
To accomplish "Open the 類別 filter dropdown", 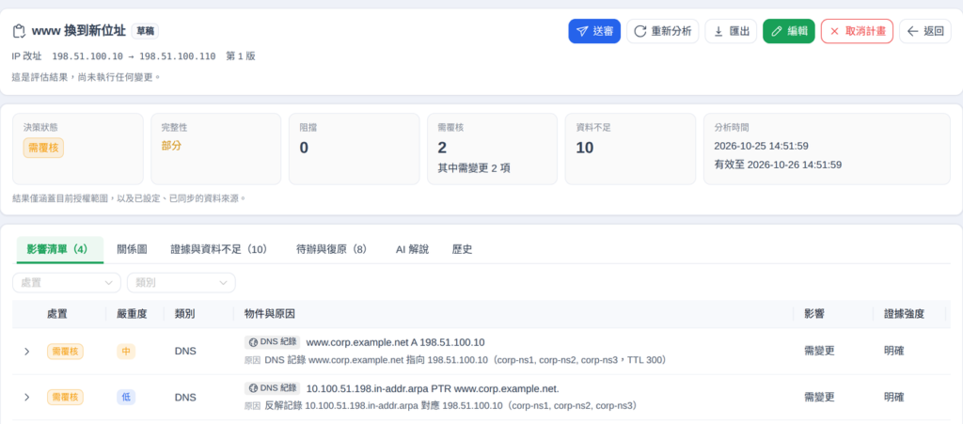I will 182,283.
